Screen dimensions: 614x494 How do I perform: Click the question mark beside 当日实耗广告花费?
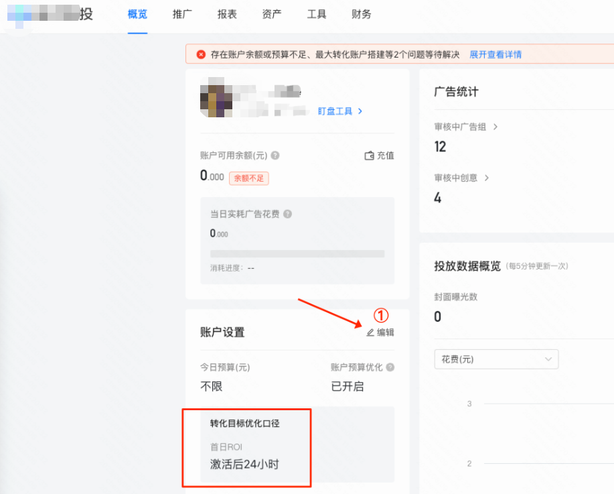[x=289, y=214]
